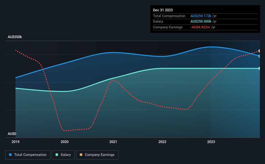
Task: Toggle the Total Compensation legend button
Action: 28,155
